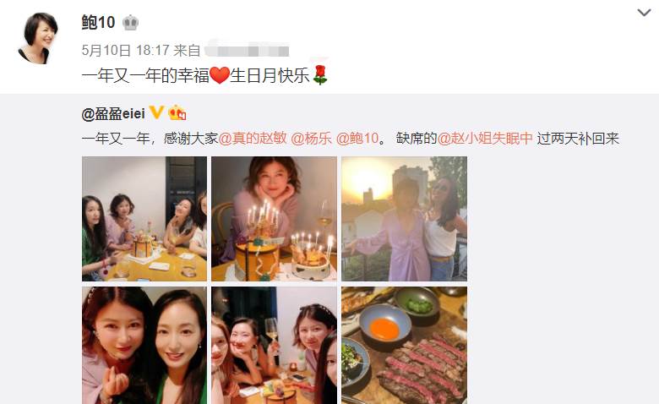The image size is (659, 404).
Task: Open the @赵小姐失眠中 mention
Action: pos(485,139)
